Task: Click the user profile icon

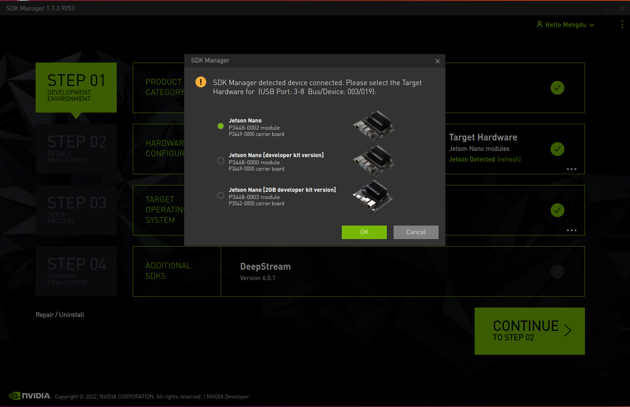Action: pos(539,24)
